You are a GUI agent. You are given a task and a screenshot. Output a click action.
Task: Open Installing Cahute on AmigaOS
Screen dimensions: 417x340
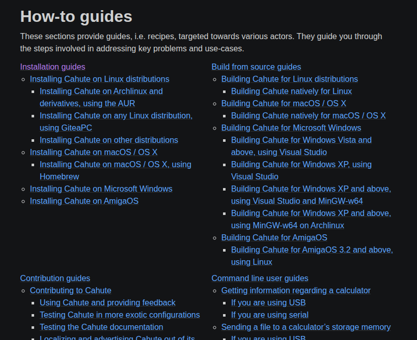click(84, 201)
